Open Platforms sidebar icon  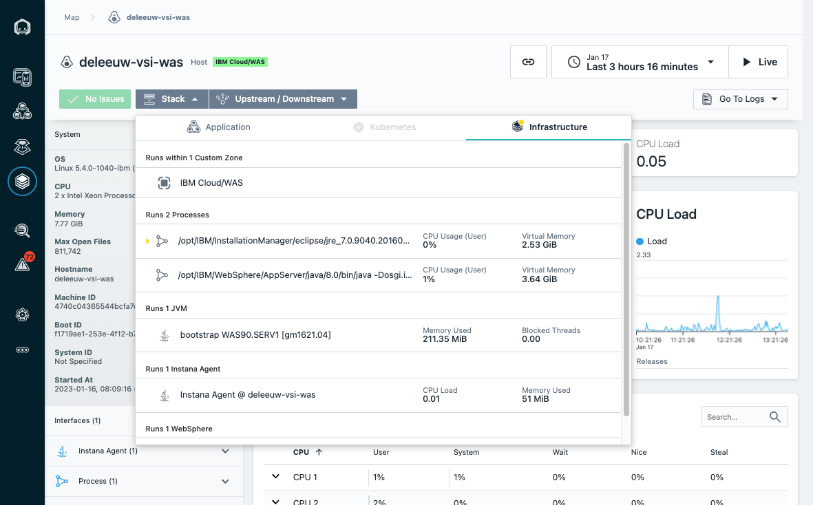22,147
